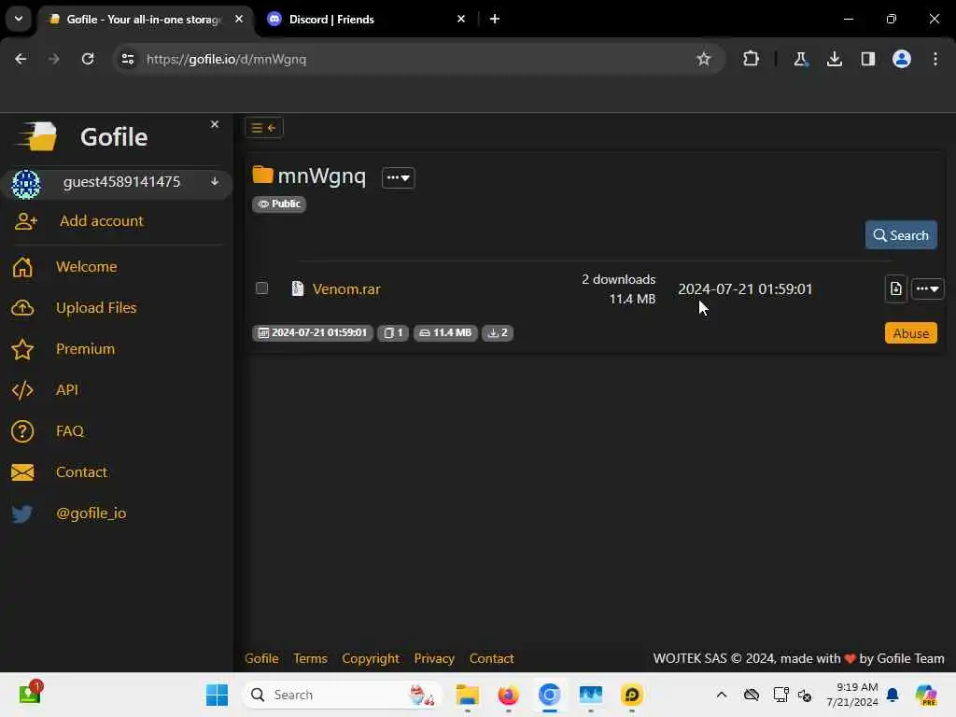This screenshot has width=956, height=717.
Task: Click the Gofile logo icon in sidebar
Action: pos(36,136)
